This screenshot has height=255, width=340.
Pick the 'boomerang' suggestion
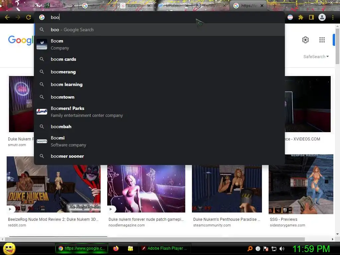coord(159,72)
